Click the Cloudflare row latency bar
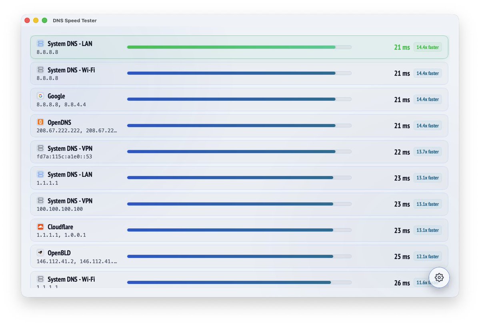The image size is (480, 325). (239, 230)
